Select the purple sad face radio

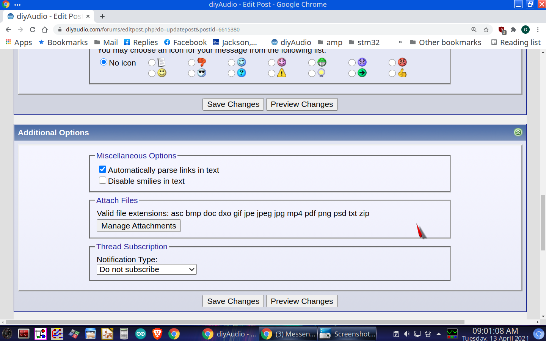[x=352, y=63]
